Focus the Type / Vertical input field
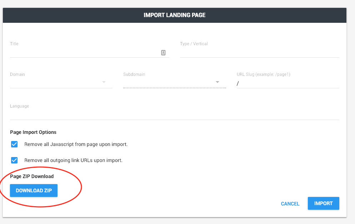The image size is (355, 224). coord(259,53)
